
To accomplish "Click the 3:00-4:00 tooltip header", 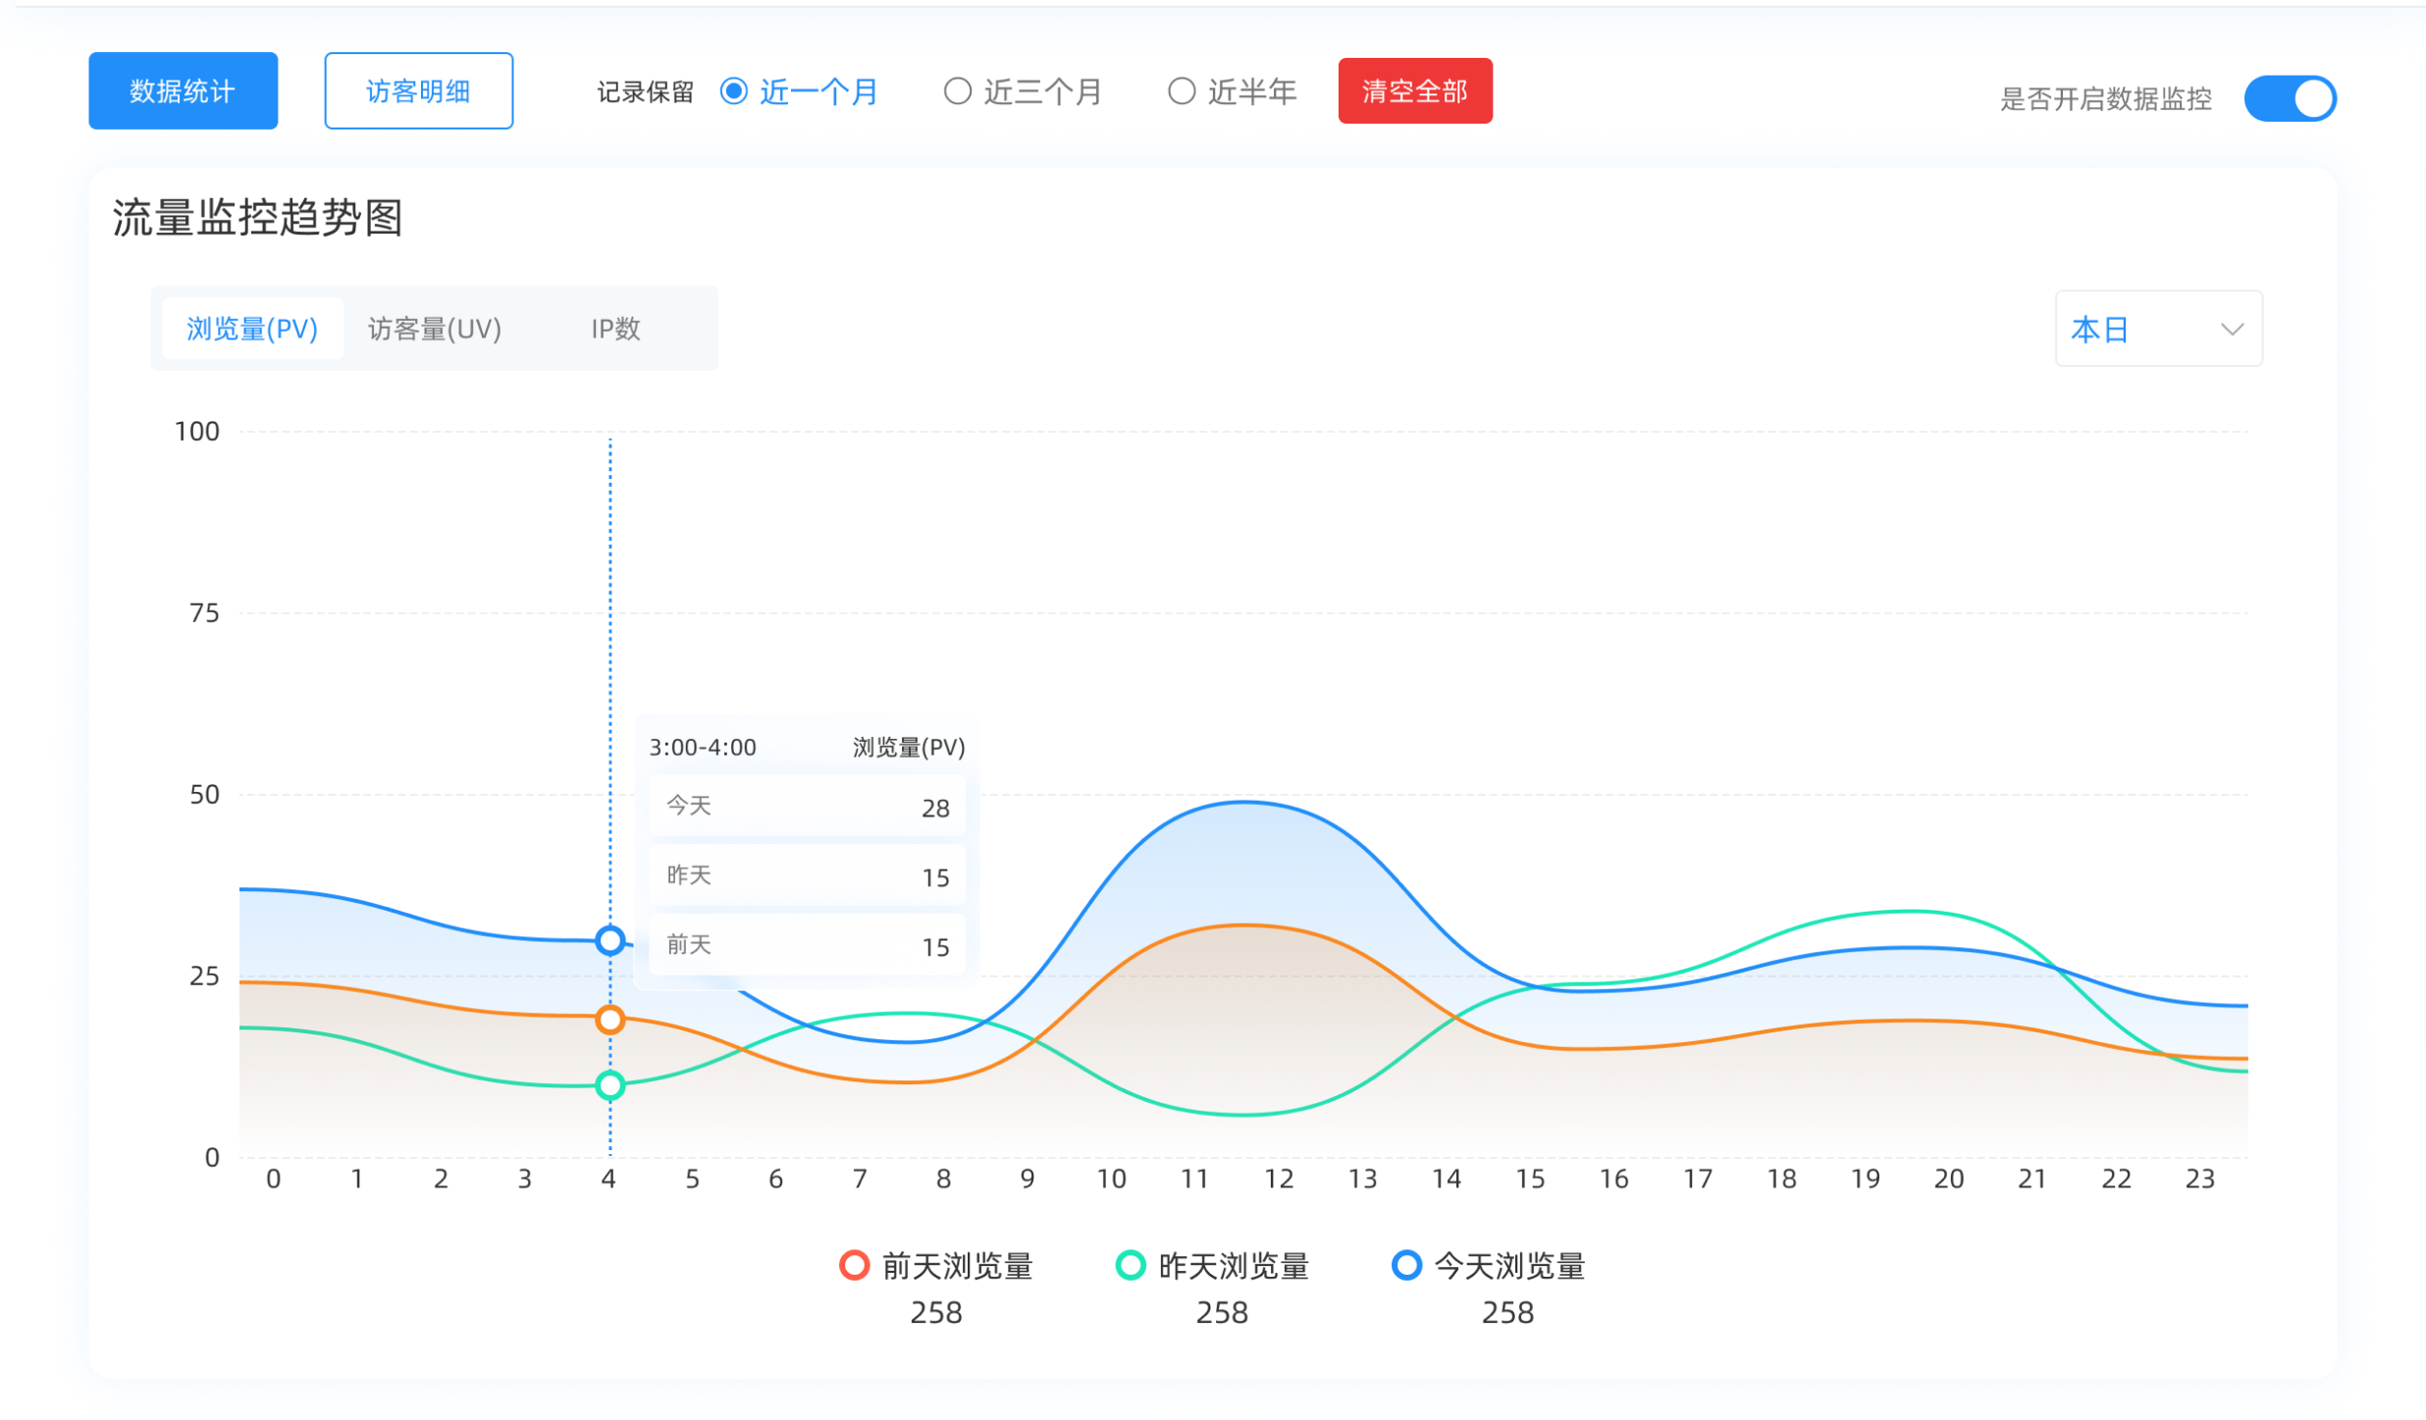I will click(703, 748).
